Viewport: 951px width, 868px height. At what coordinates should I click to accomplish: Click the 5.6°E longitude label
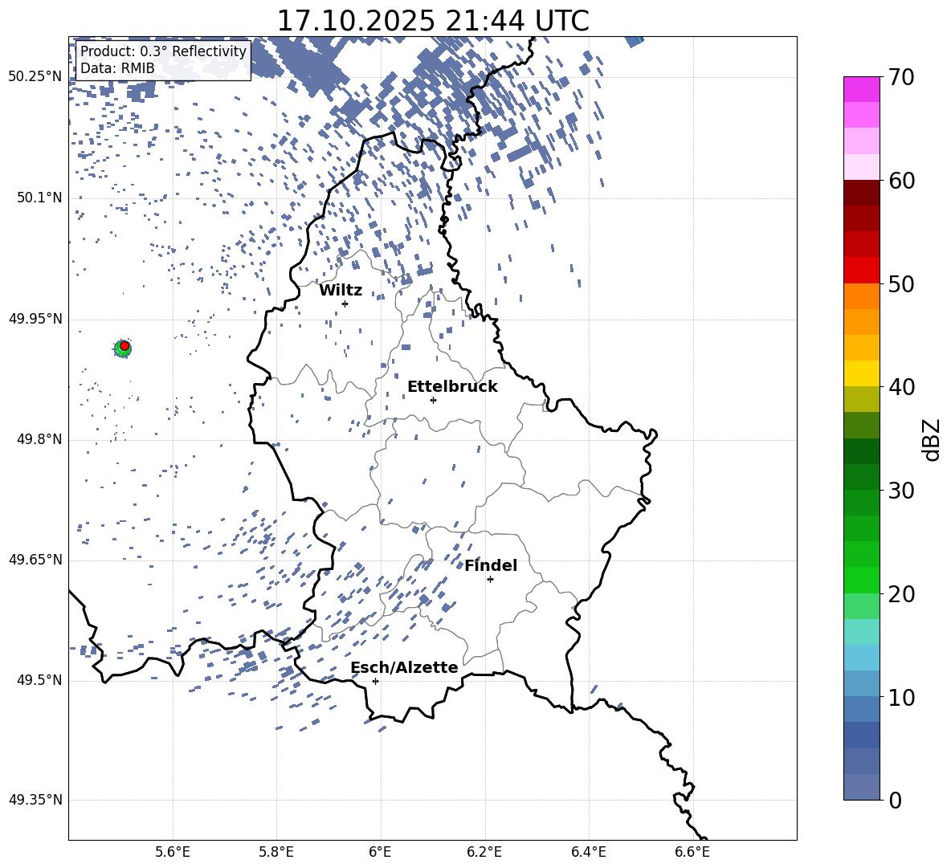[x=173, y=852]
